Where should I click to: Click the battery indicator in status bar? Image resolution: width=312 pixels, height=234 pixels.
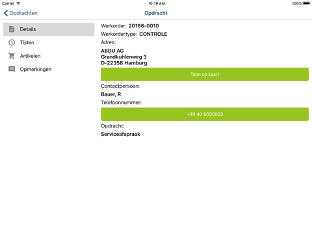click(x=307, y=3)
